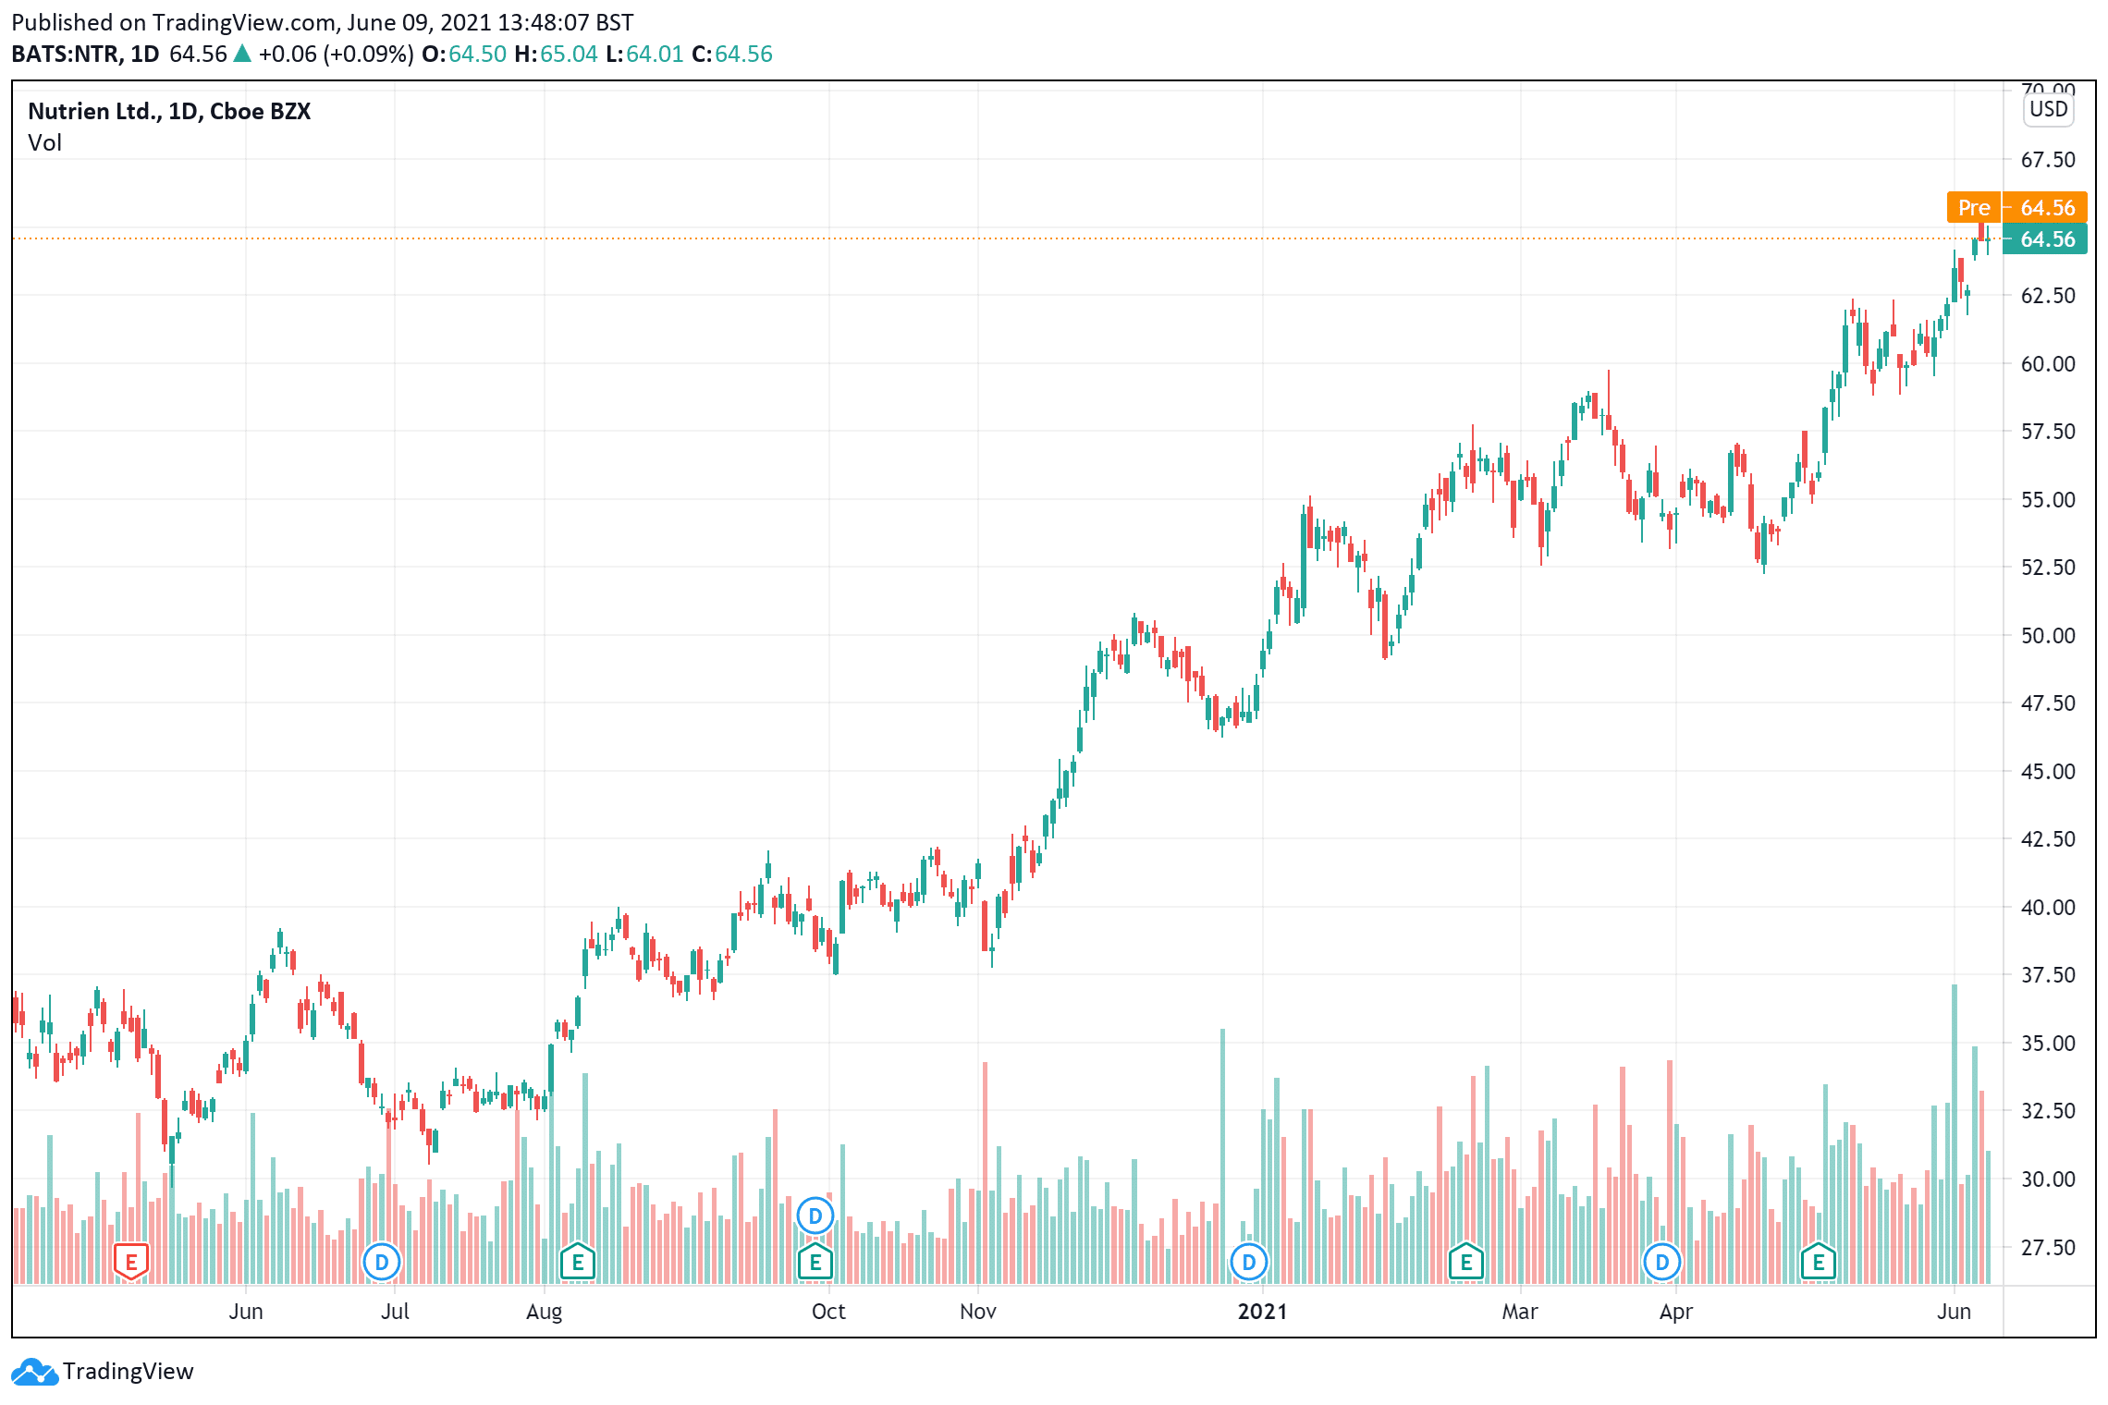Click the green 64.56 last price tag
Screen dimensions: 2108x1405
click(x=2045, y=239)
